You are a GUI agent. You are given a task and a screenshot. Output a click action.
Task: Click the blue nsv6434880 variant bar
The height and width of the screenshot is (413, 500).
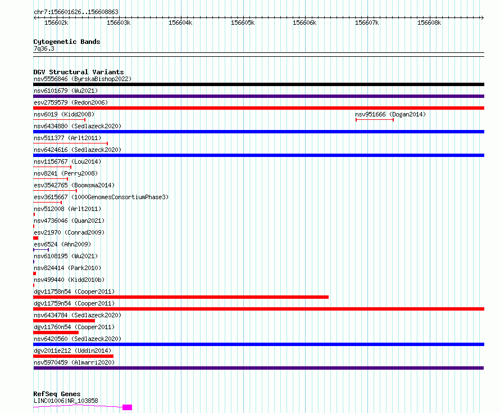(258, 132)
